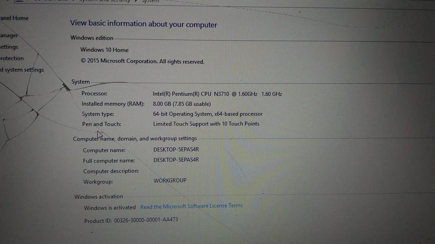Open the System protection sidebar link
Image resolution: width=435 pixels, height=244 pixels.
pyautogui.click(x=12, y=58)
